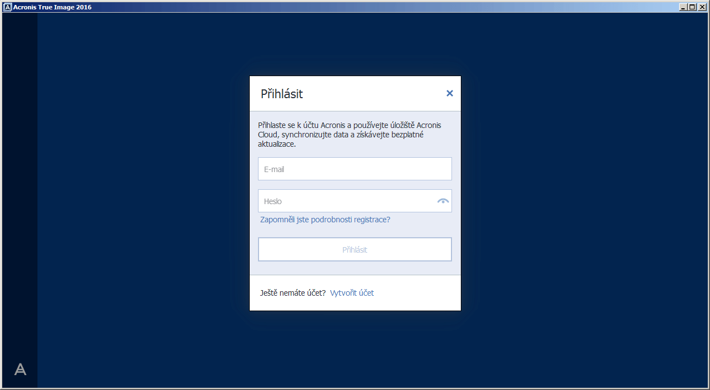Open the Zapomněli jste podrobnosti registrace? link
Viewport: 710px width, 390px height.
pos(325,220)
